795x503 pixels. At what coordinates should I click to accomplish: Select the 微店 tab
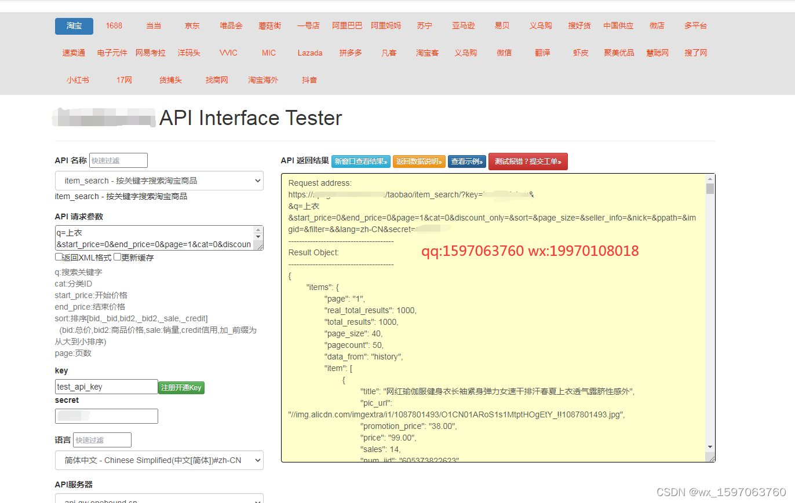coord(657,26)
